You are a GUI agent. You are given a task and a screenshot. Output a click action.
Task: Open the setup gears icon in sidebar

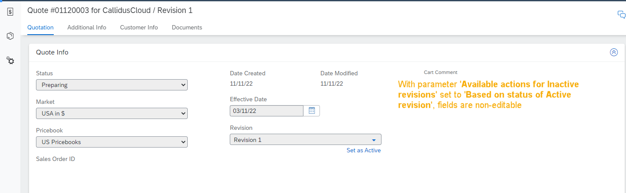tap(10, 61)
